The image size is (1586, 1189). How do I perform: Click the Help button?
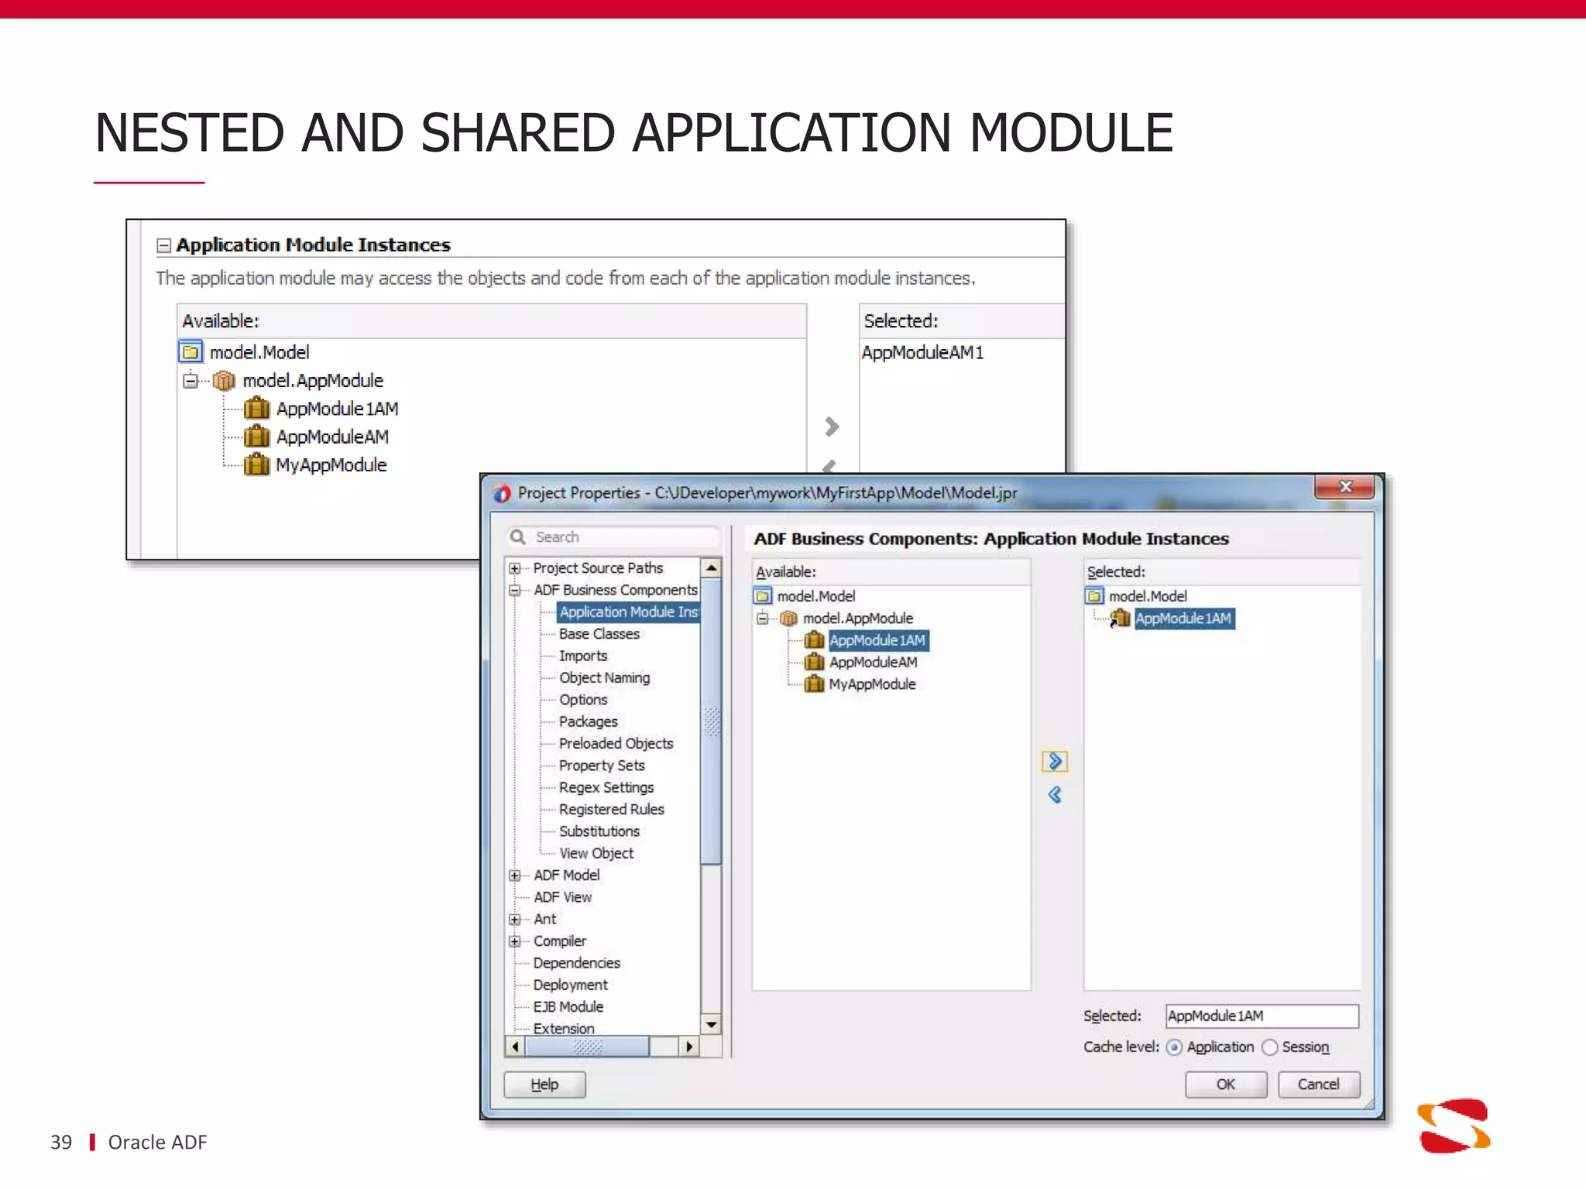pos(544,1084)
